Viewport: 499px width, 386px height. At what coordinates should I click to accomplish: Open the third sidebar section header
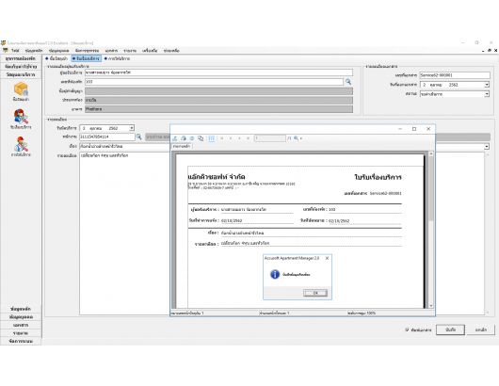point(21,74)
